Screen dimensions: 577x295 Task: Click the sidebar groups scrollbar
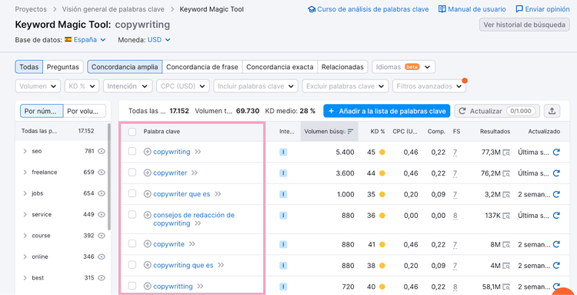tap(109, 177)
